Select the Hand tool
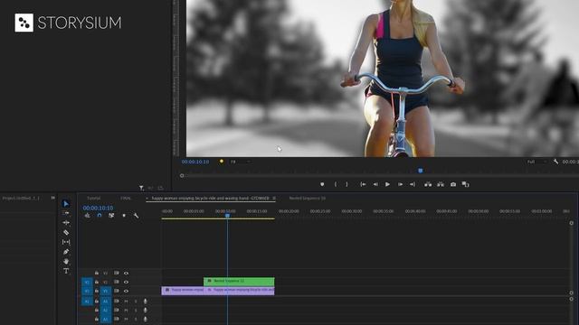 pos(66,261)
